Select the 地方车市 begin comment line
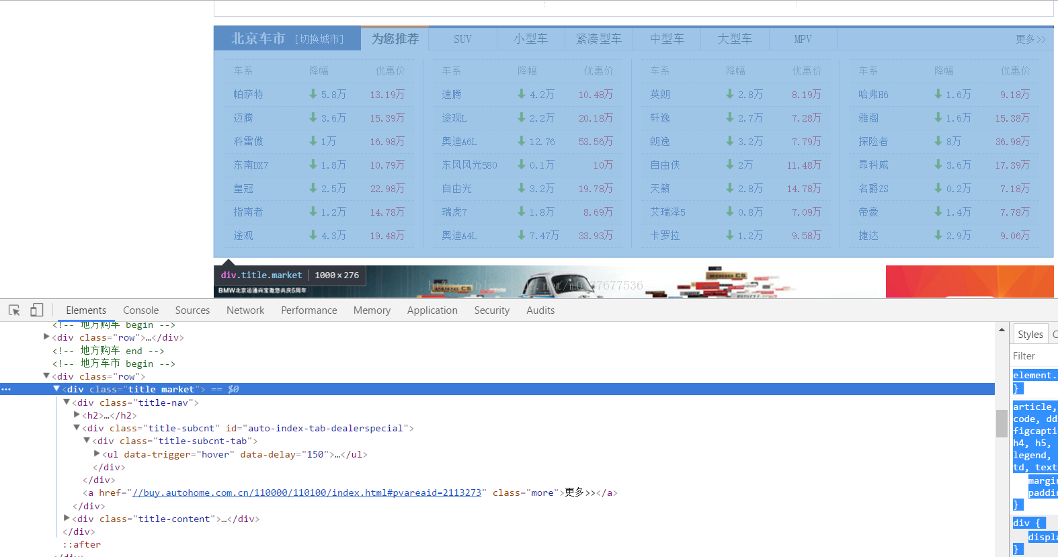 click(114, 363)
